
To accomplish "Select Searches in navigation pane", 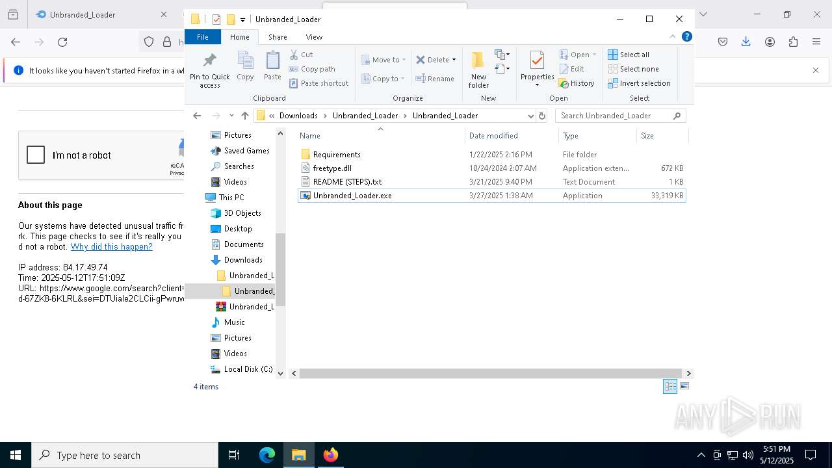I will point(232,166).
